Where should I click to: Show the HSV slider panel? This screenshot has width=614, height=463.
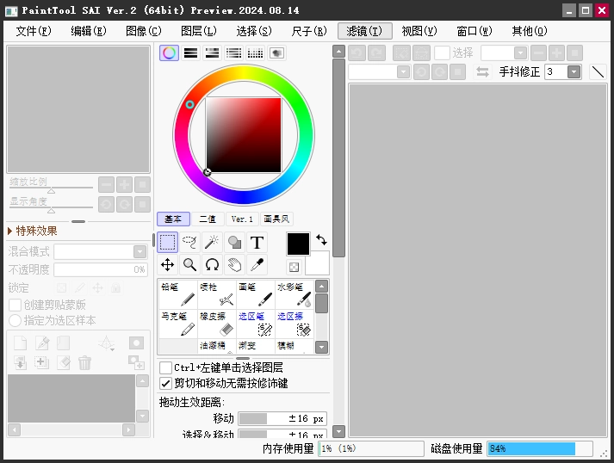tap(212, 52)
